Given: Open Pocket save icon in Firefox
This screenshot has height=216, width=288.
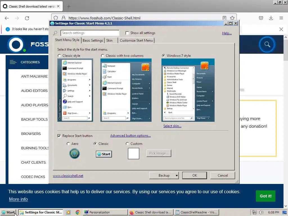Looking at the screenshot, I should click(x=261, y=18).
